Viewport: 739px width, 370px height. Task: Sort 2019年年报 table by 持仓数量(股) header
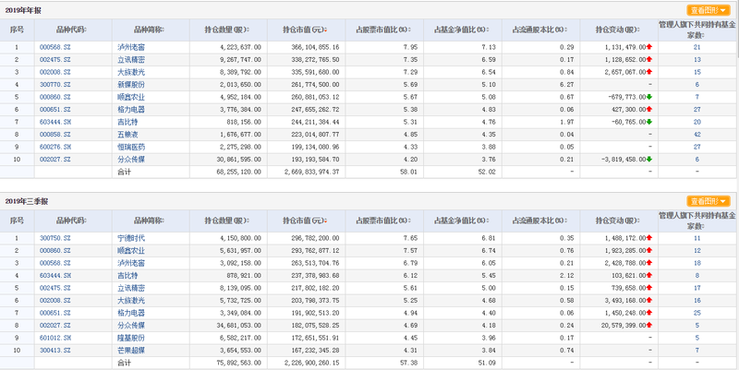226,30
